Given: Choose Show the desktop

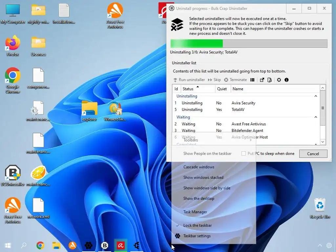Looking at the screenshot, I should coord(214,199).
